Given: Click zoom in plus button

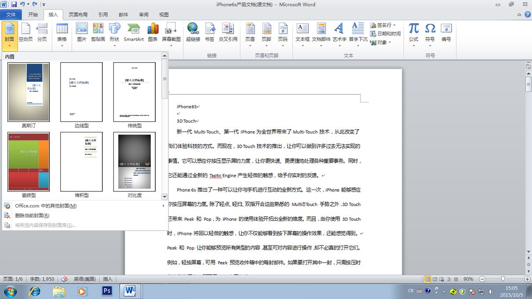Looking at the screenshot, I should (527, 279).
